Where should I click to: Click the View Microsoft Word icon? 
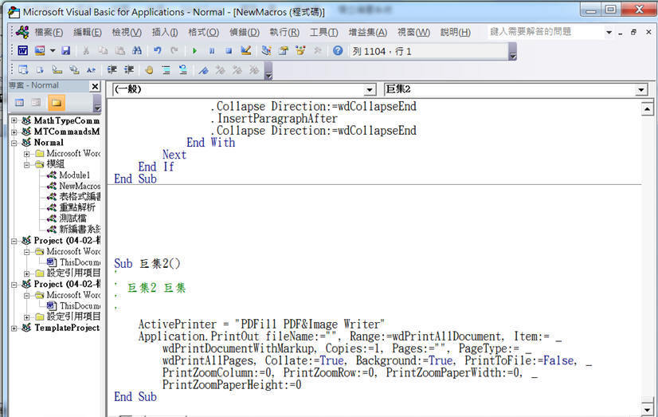pyautogui.click(x=22, y=50)
